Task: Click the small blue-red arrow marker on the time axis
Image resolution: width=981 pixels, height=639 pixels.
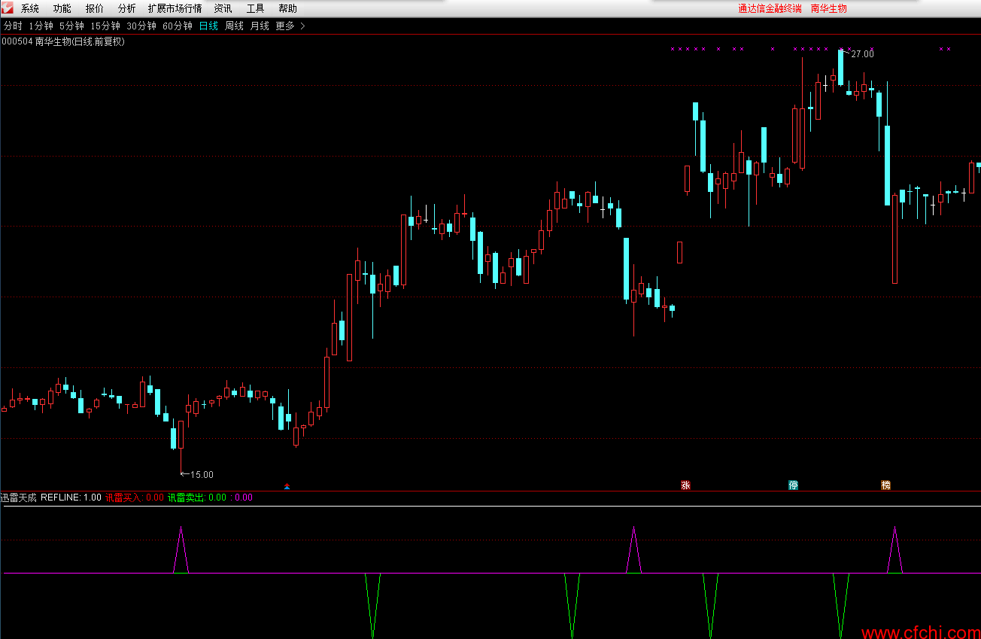Action: (x=287, y=486)
